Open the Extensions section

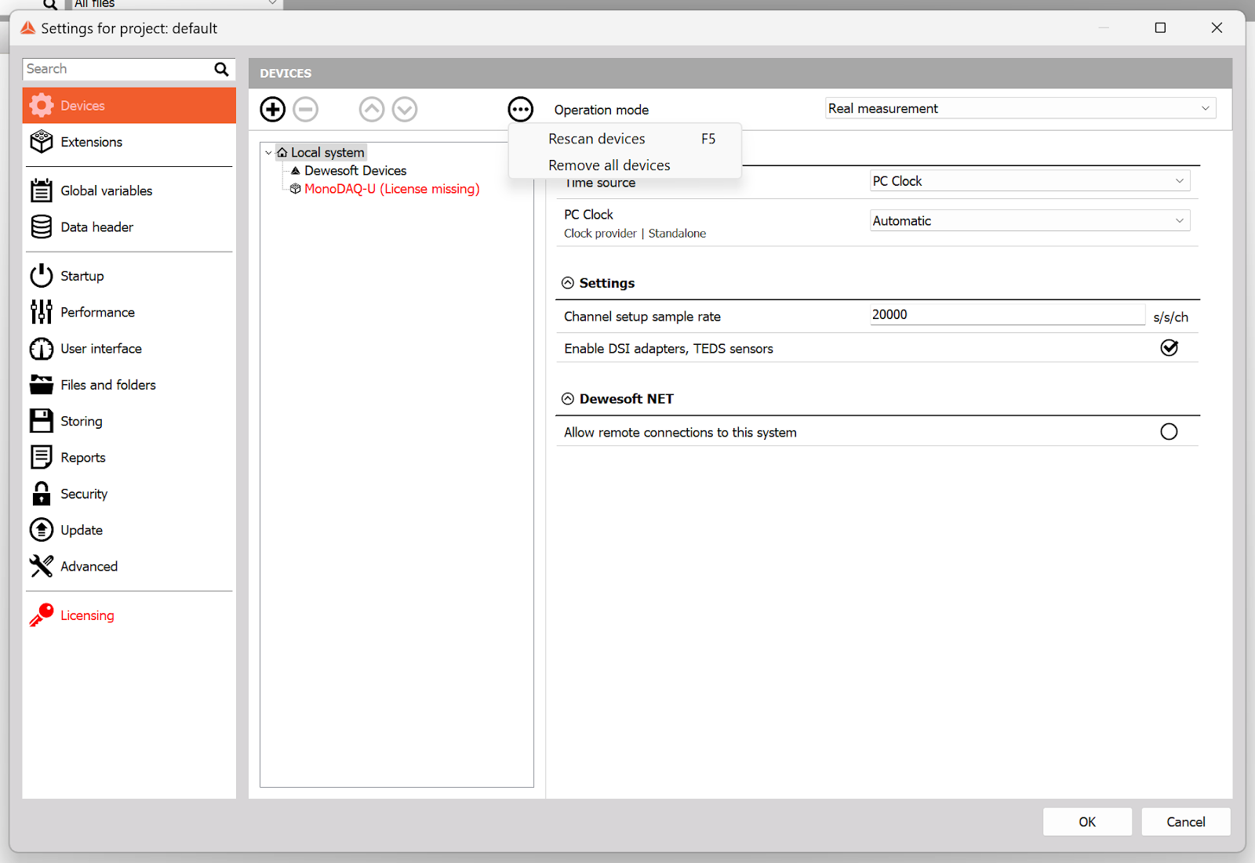click(x=129, y=142)
